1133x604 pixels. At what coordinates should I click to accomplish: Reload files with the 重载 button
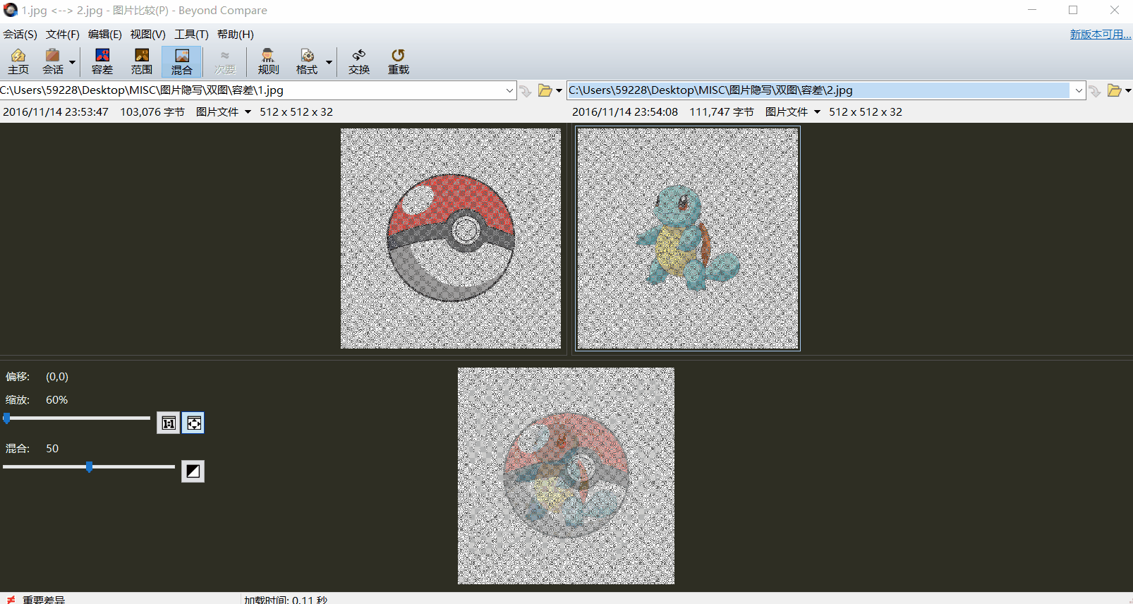coord(399,61)
